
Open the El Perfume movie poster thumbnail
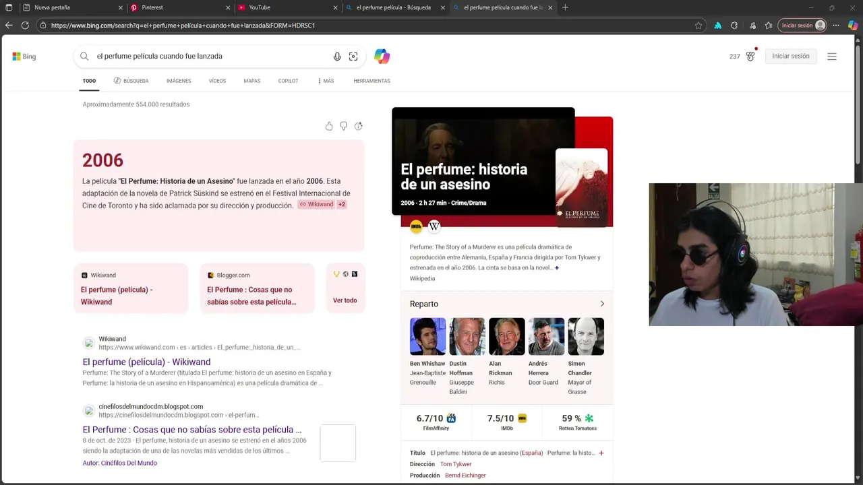tap(581, 188)
